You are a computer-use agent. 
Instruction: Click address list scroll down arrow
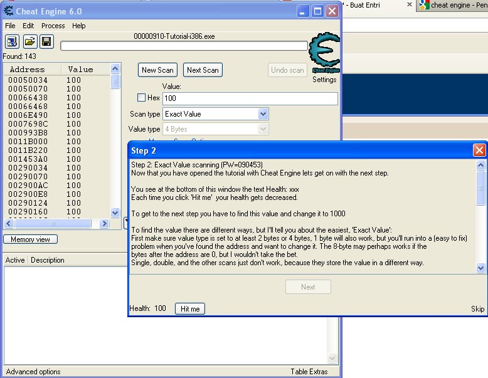pos(115,213)
